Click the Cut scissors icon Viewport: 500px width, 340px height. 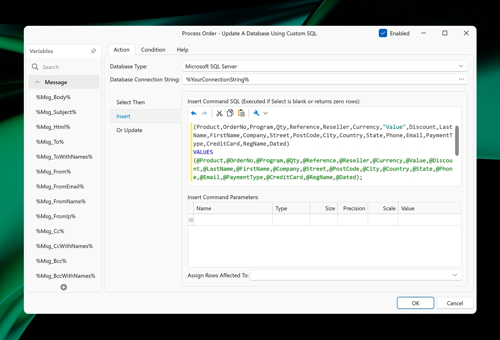(220, 113)
